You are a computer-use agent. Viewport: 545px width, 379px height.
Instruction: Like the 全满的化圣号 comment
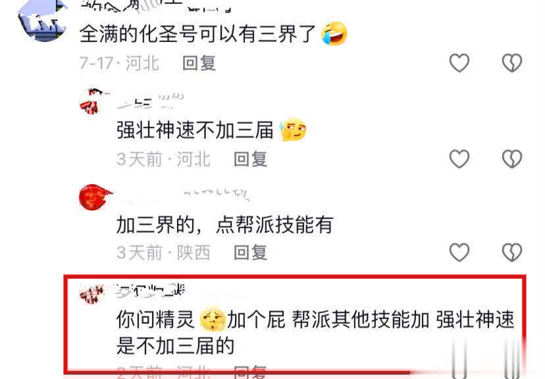[x=459, y=63]
